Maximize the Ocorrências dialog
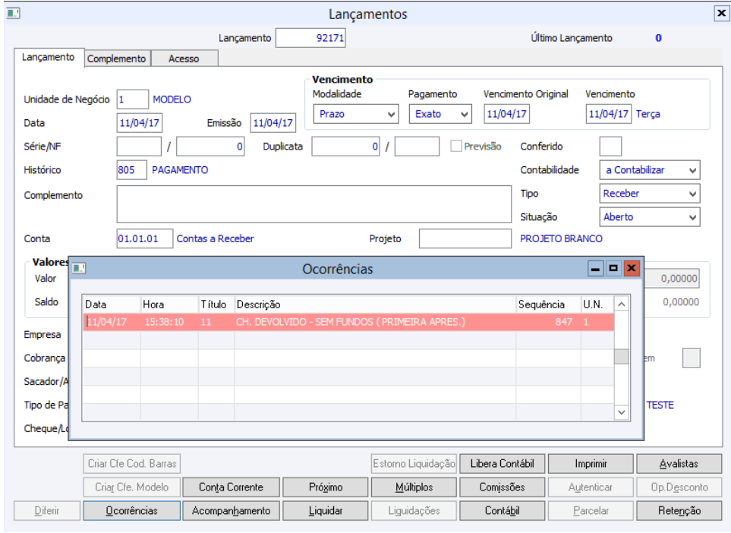 click(614, 268)
